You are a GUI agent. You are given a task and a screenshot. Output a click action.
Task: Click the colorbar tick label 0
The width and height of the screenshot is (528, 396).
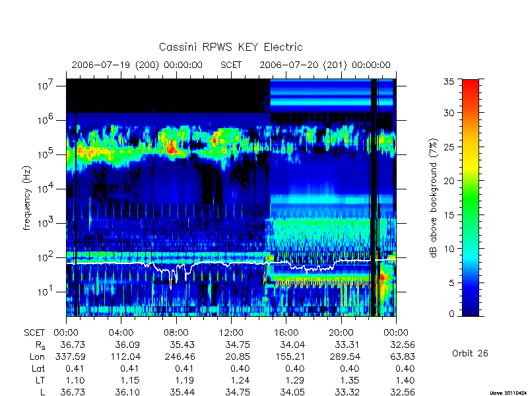451,314
